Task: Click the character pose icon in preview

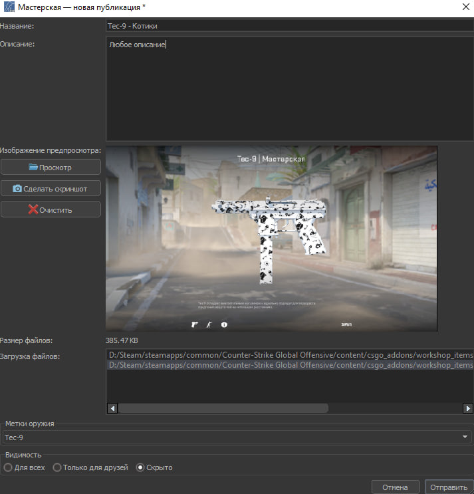Action: pos(209,324)
